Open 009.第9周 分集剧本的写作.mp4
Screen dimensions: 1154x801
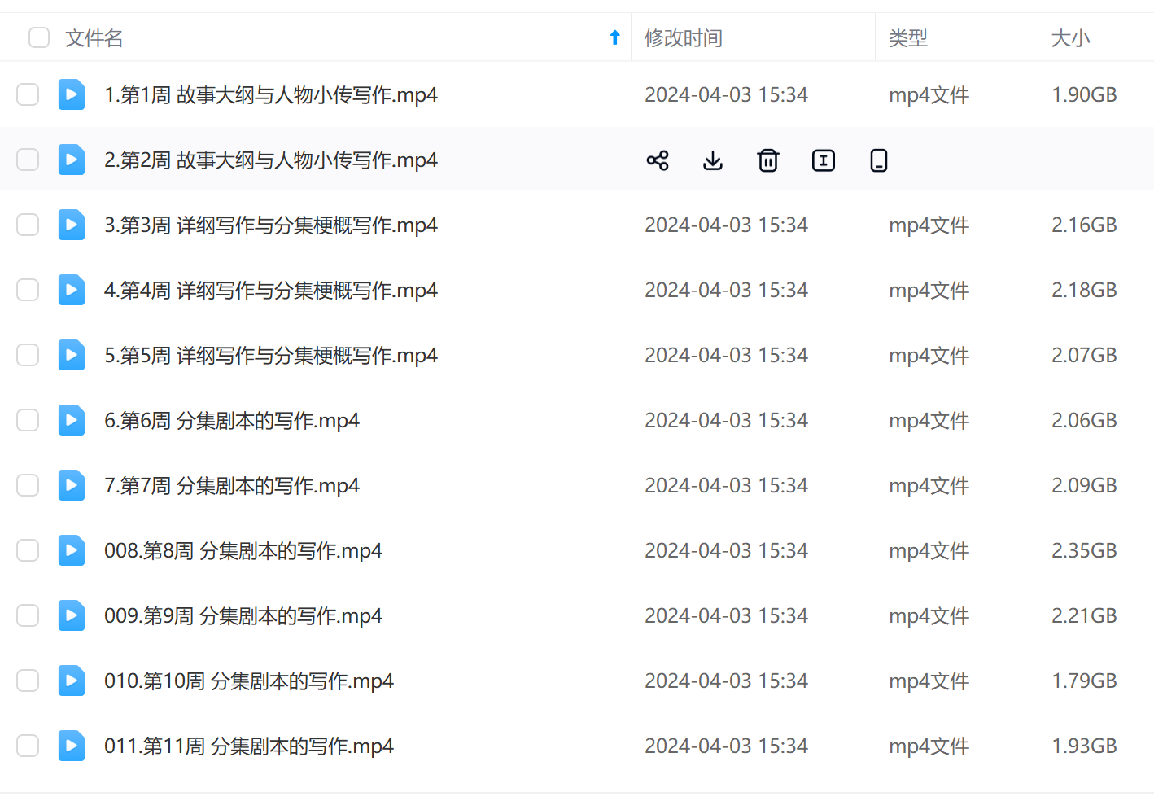click(243, 616)
